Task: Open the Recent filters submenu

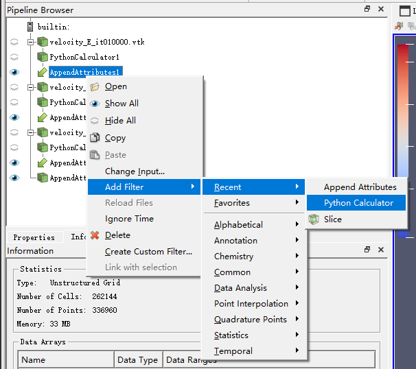Action: tap(253, 187)
